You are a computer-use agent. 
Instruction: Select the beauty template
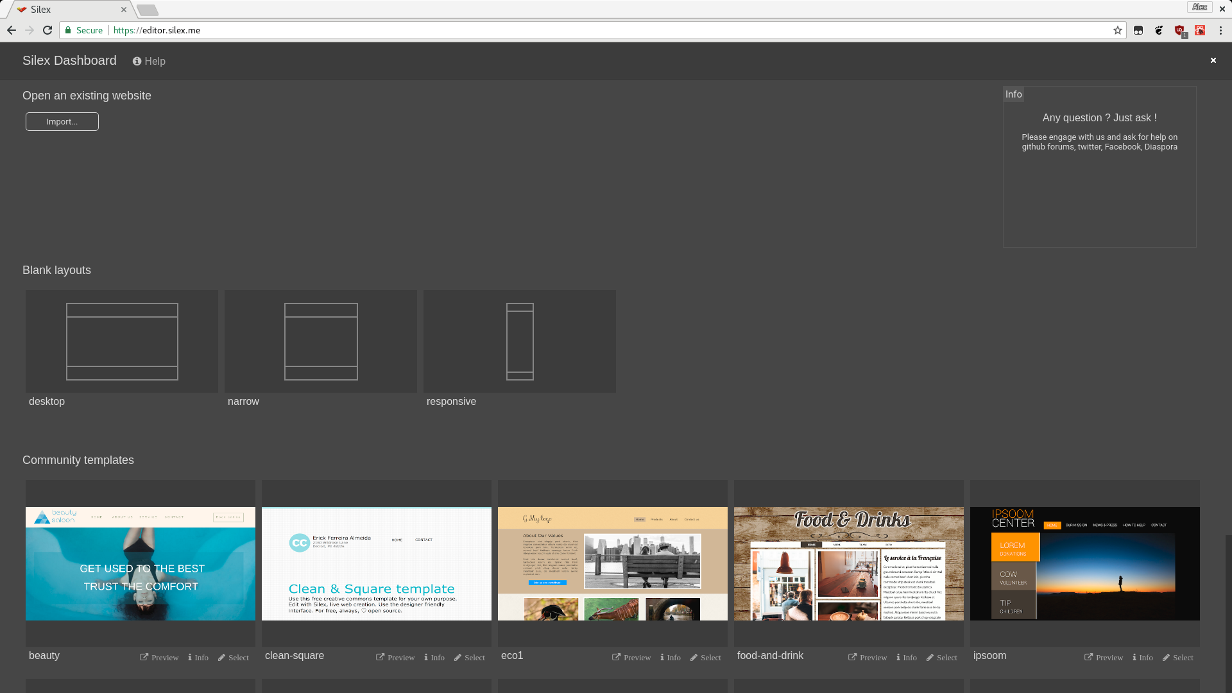(x=234, y=658)
